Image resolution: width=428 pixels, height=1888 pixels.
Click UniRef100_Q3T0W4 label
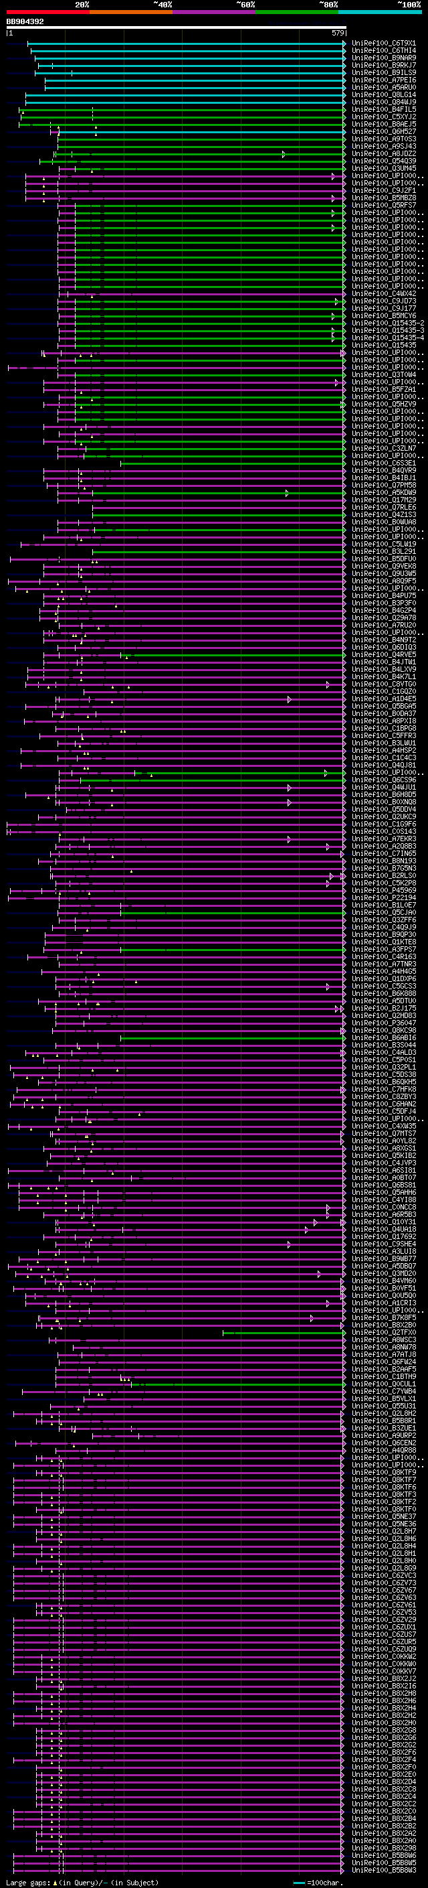coord(383,374)
